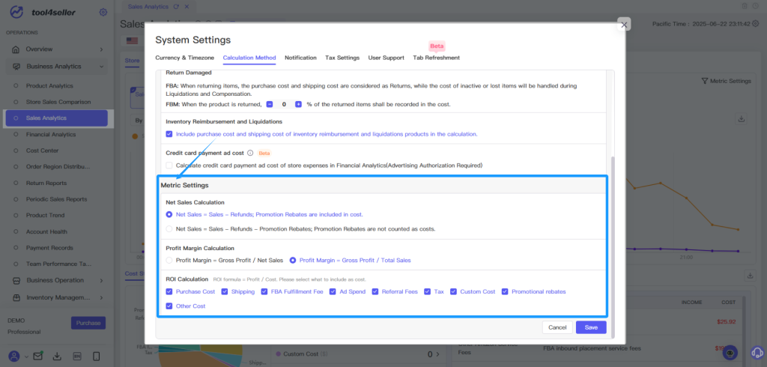767x367 pixels.
Task: Open Financial Analytics in sidebar
Action: (x=51, y=135)
